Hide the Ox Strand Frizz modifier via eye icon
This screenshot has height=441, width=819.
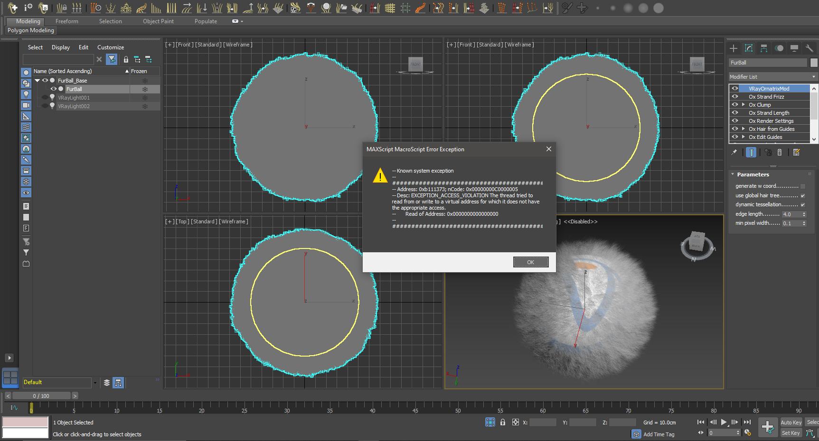click(x=735, y=97)
